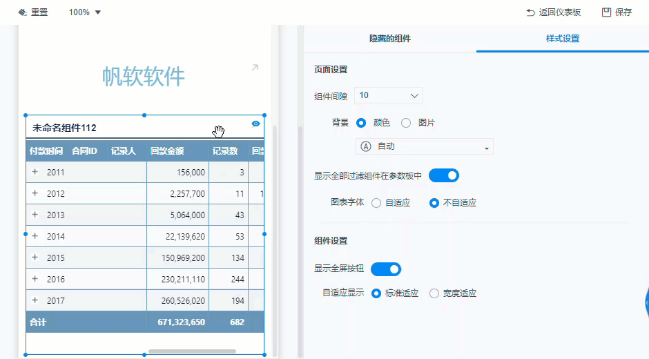649x359 pixels.
Task: Open the 100% zoom dropdown
Action: tap(85, 12)
